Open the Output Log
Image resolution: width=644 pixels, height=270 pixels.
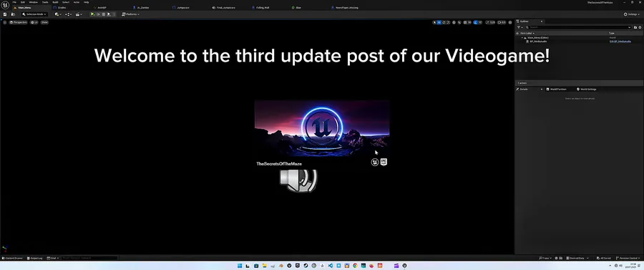pos(34,258)
